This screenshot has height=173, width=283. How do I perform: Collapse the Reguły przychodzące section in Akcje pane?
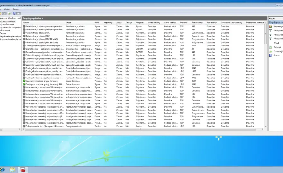click(276, 22)
